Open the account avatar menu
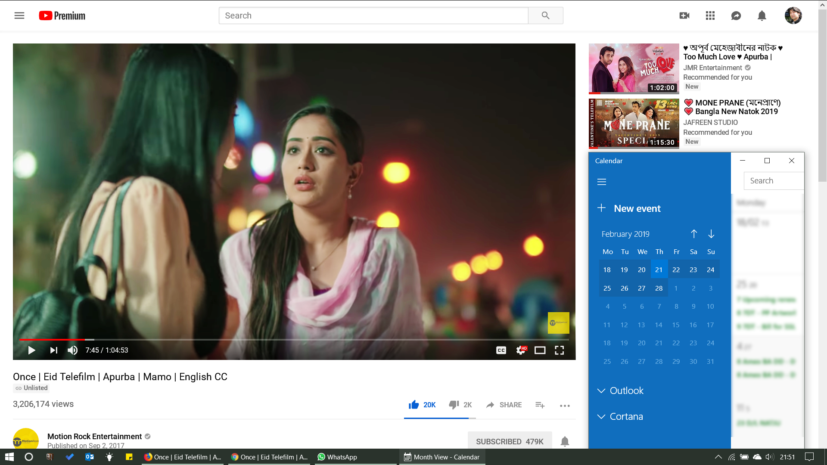Image resolution: width=827 pixels, height=465 pixels. pyautogui.click(x=793, y=15)
